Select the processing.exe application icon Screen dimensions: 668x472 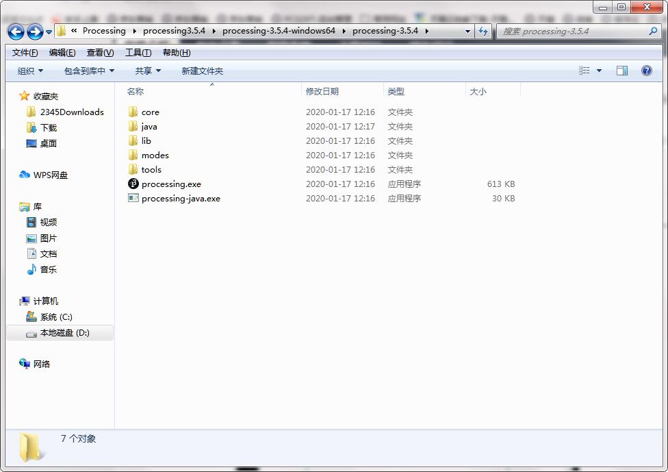click(133, 184)
